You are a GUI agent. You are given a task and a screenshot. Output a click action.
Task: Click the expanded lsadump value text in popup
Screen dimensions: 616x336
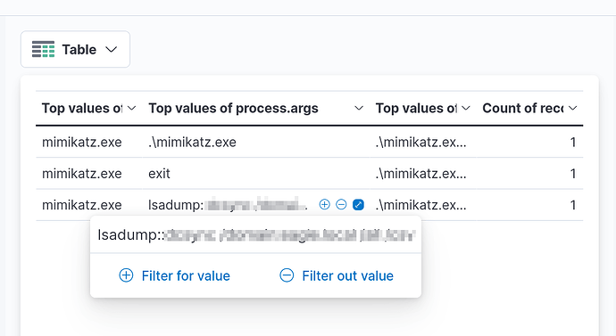256,235
